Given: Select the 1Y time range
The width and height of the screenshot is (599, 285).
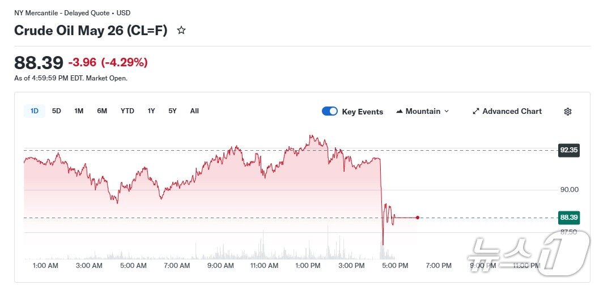Looking at the screenshot, I should 151,111.
